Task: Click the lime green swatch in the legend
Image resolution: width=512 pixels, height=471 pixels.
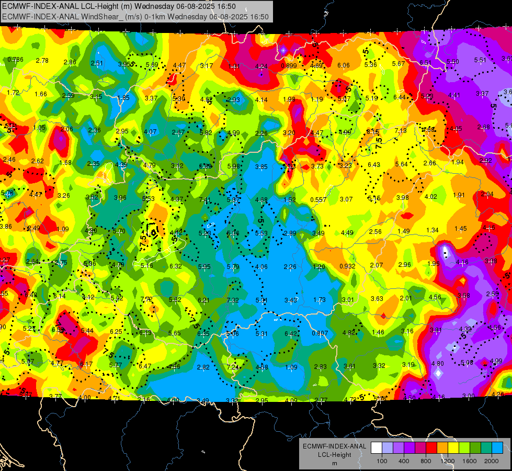Action: pos(464,448)
